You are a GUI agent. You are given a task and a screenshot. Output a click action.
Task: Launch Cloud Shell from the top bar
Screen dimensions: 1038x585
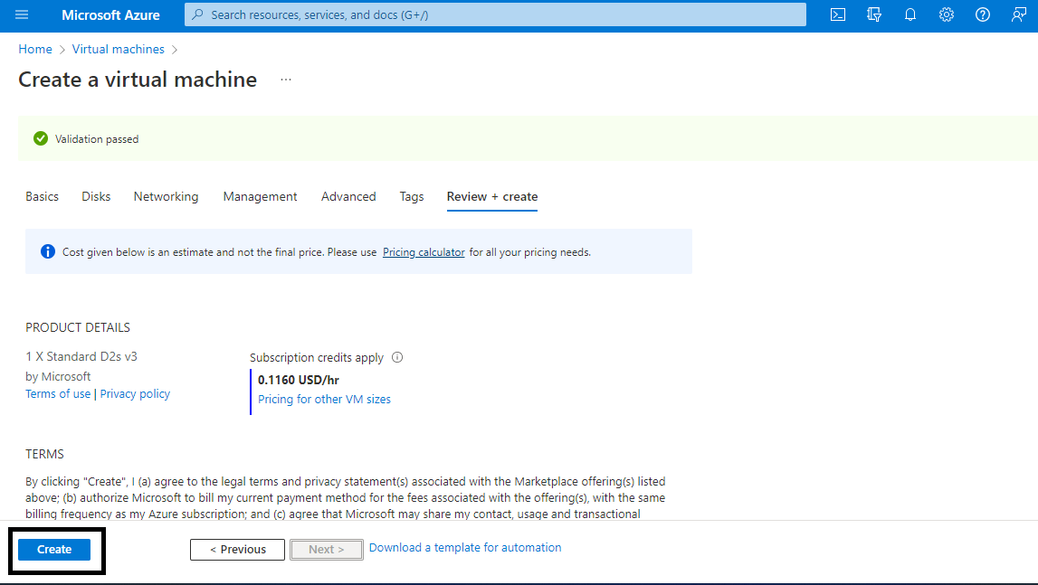[x=837, y=14]
